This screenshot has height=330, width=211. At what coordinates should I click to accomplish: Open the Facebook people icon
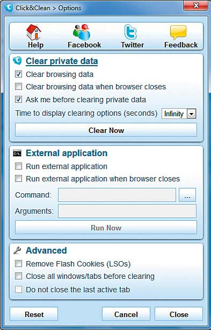click(x=82, y=32)
